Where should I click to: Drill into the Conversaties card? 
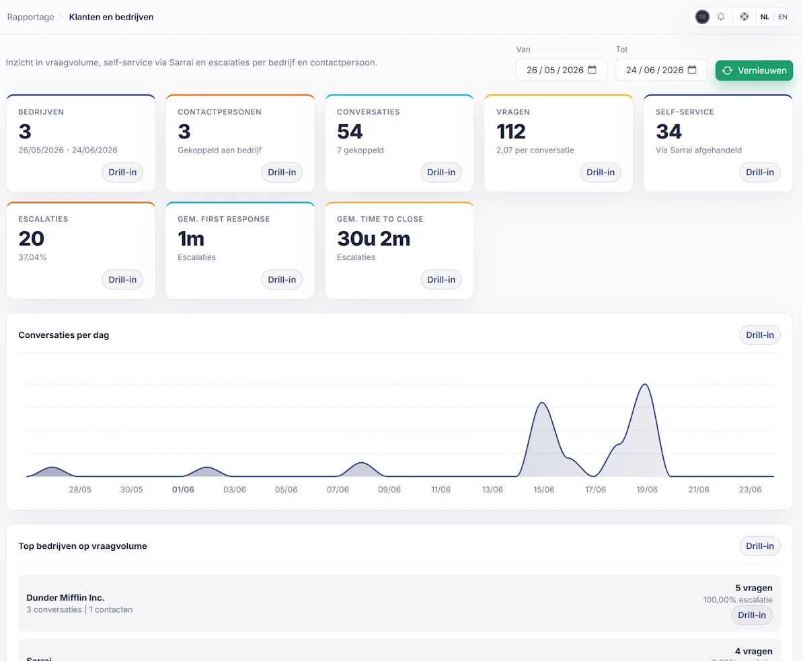coord(441,173)
